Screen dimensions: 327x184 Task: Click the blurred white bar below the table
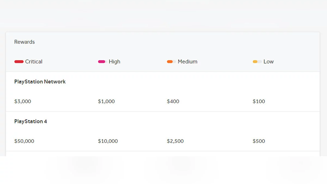163,170
